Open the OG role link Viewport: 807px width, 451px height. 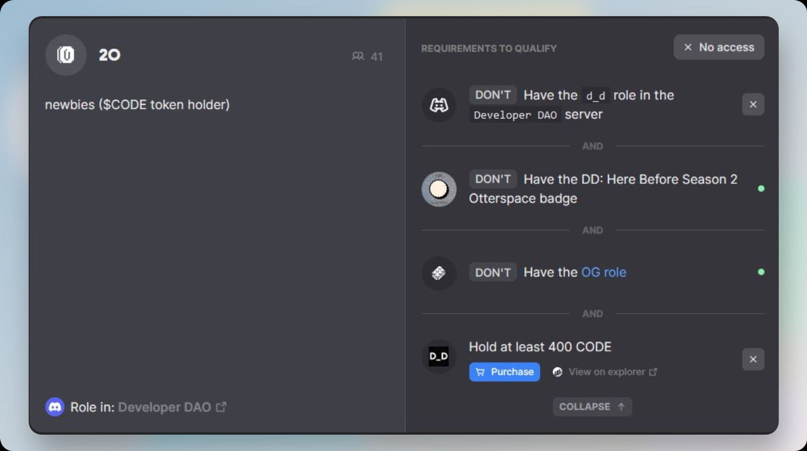[x=604, y=272]
